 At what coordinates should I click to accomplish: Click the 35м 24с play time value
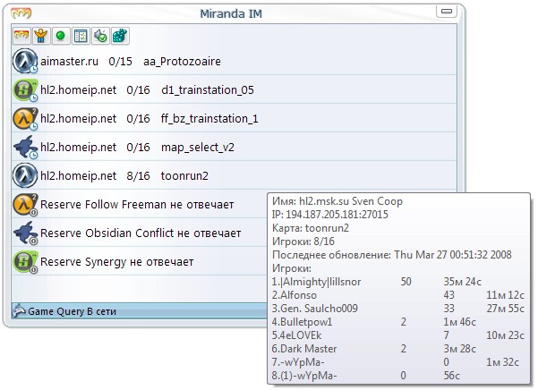pyautogui.click(x=462, y=282)
